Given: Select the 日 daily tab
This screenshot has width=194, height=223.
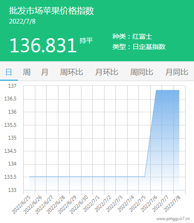Looking at the screenshot, I should click(9, 72).
